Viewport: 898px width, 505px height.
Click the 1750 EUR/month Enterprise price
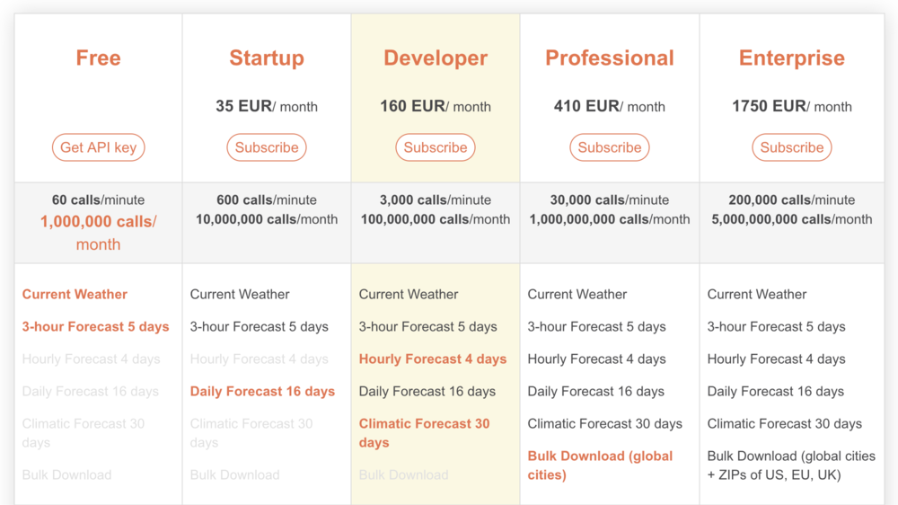[x=791, y=106]
